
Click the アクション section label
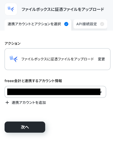click(x=12, y=43)
